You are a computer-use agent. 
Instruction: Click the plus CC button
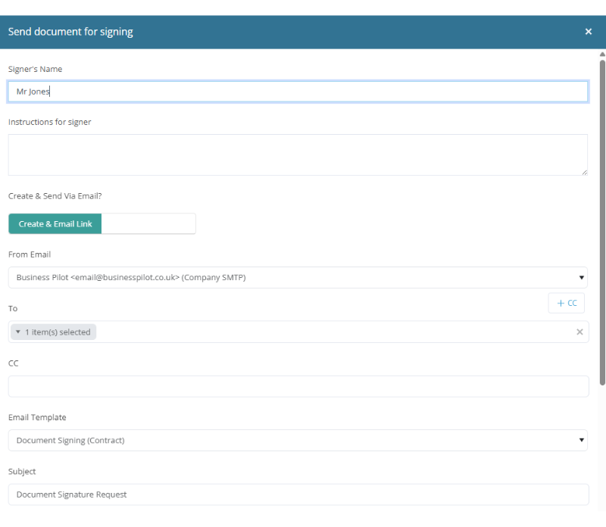(566, 304)
